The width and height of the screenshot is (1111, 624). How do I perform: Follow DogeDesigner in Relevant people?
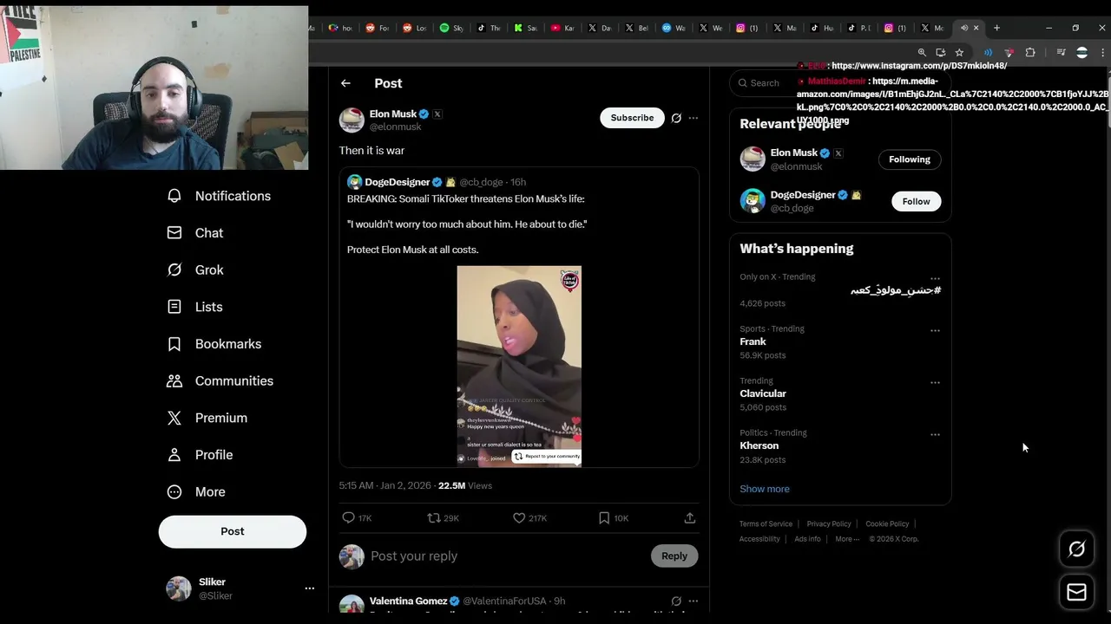[916, 201]
